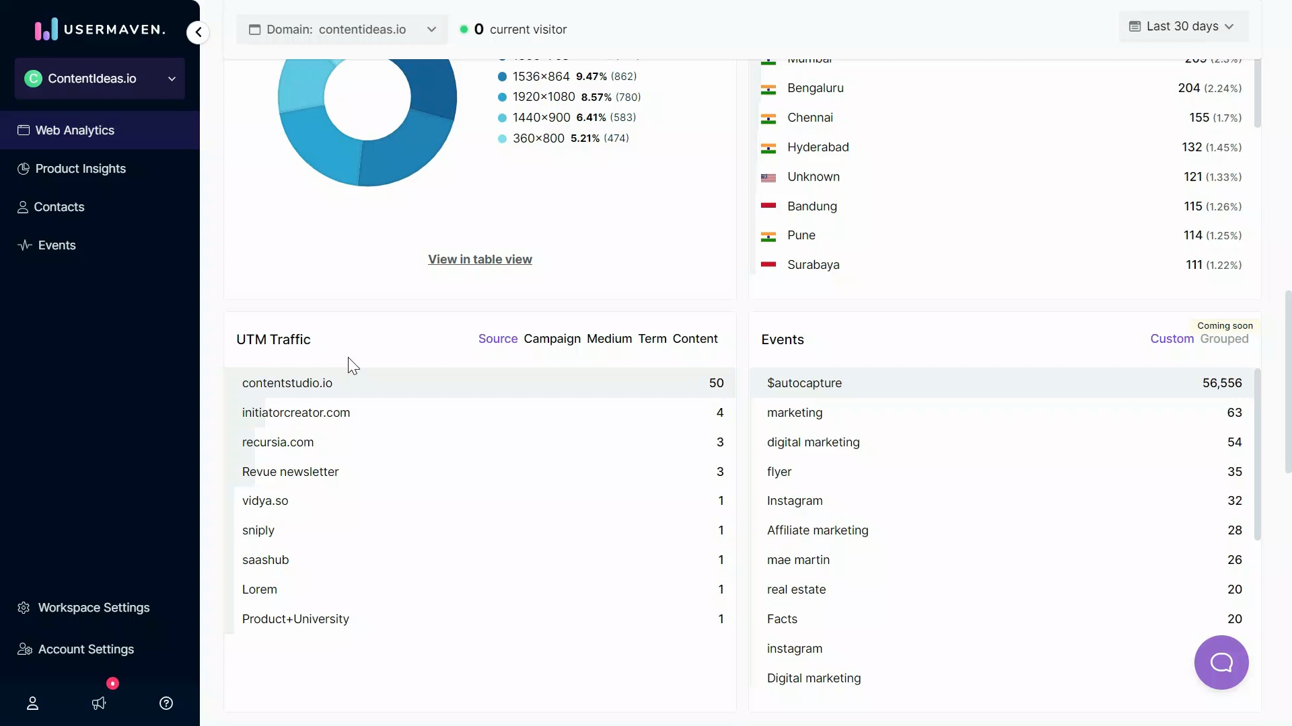Toggle the Custom events view
The width and height of the screenshot is (1292, 726).
[1171, 339]
